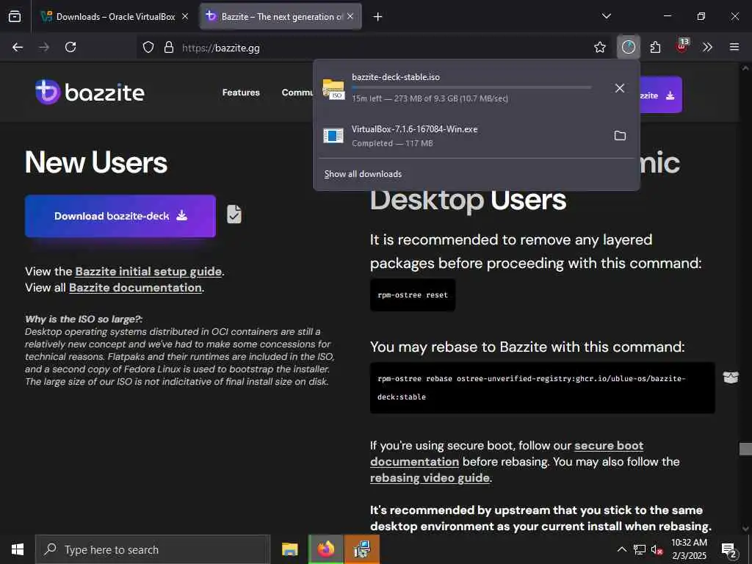Viewport: 752px width, 564px height.
Task: Expand the list all tabs chevron
Action: 606,16
